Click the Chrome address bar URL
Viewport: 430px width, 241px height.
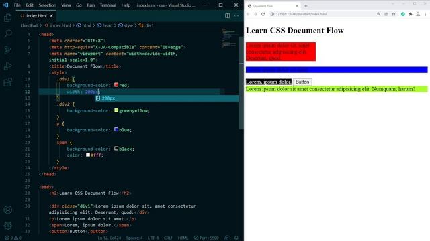click(301, 14)
